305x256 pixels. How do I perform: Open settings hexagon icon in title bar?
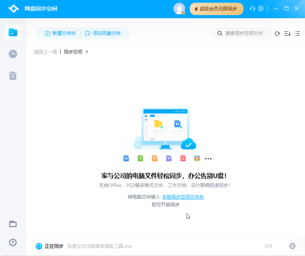click(x=261, y=9)
